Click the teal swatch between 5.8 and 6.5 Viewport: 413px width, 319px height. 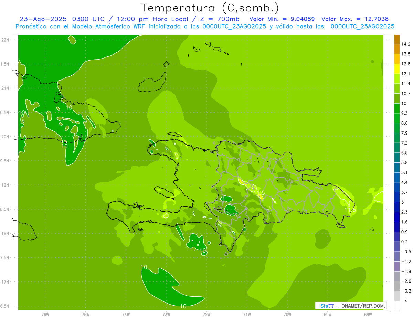pos(397,158)
